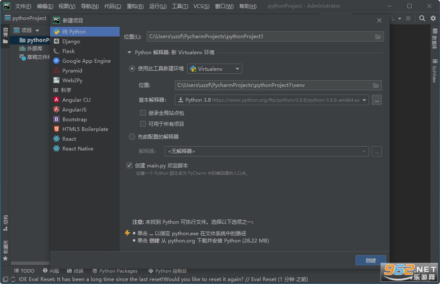
Task: Open the 数据库 side panel
Action: [434, 39]
